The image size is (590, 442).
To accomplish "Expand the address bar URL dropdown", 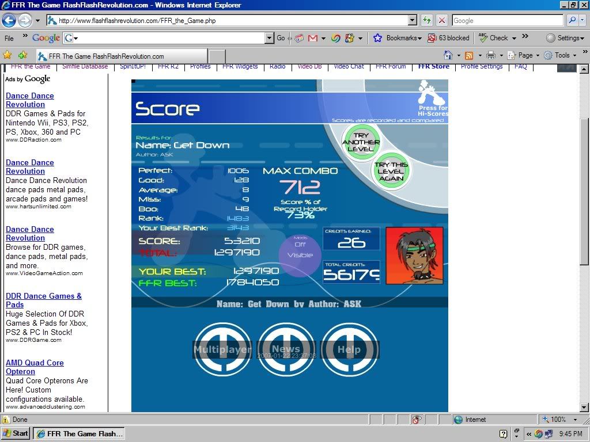I will [x=412, y=21].
